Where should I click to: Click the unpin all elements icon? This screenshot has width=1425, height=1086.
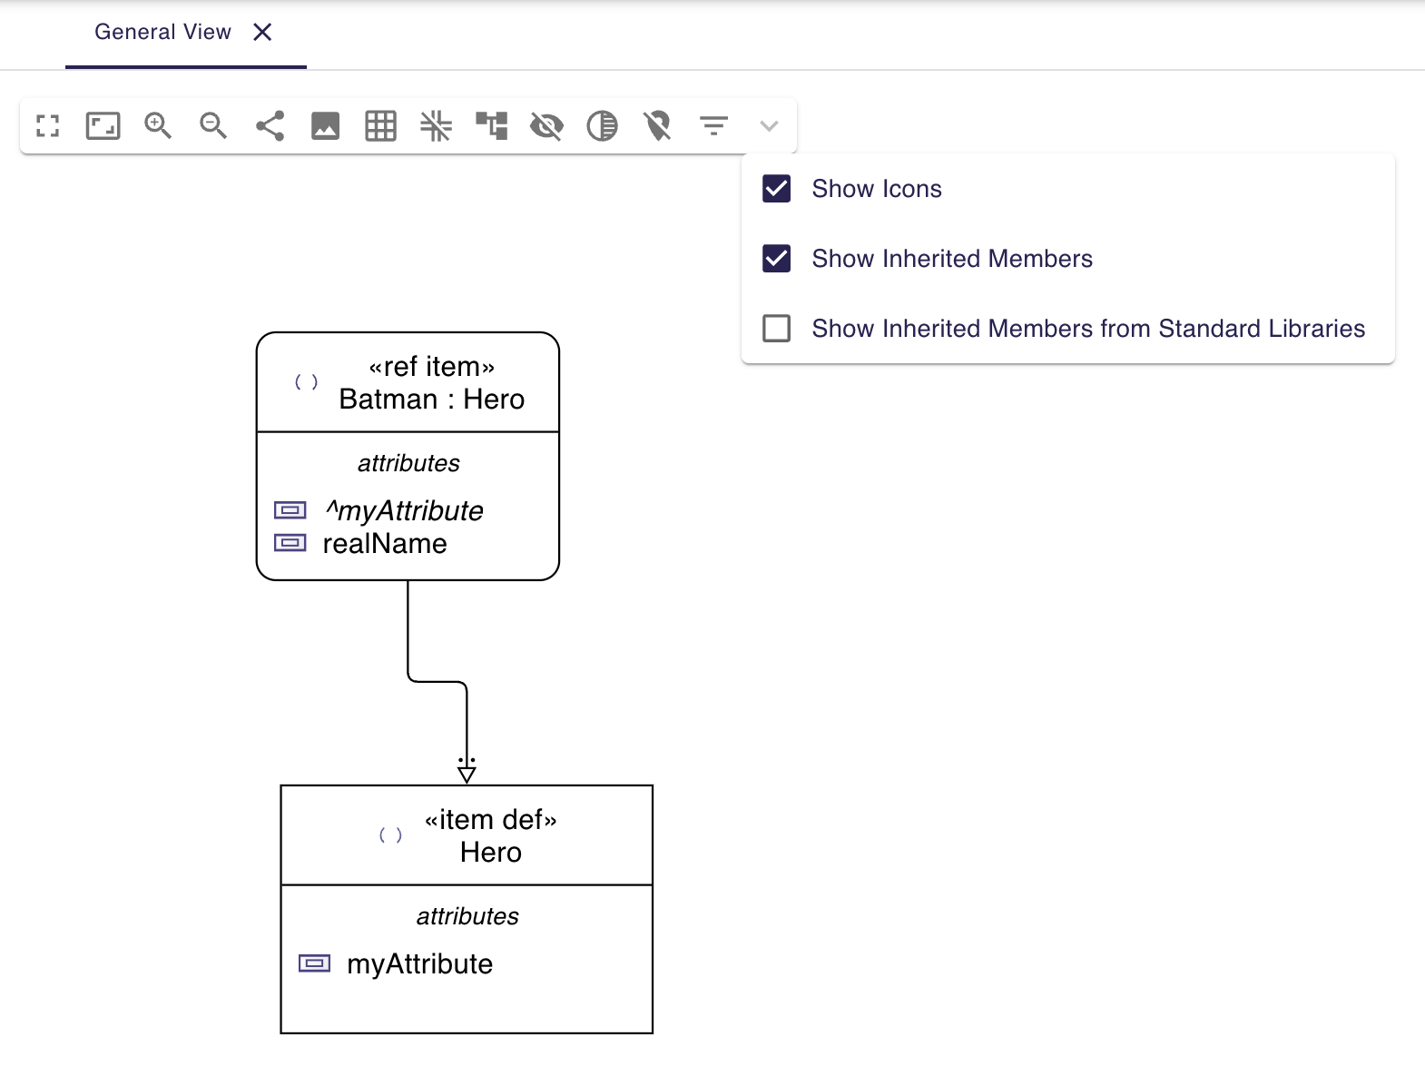(657, 126)
